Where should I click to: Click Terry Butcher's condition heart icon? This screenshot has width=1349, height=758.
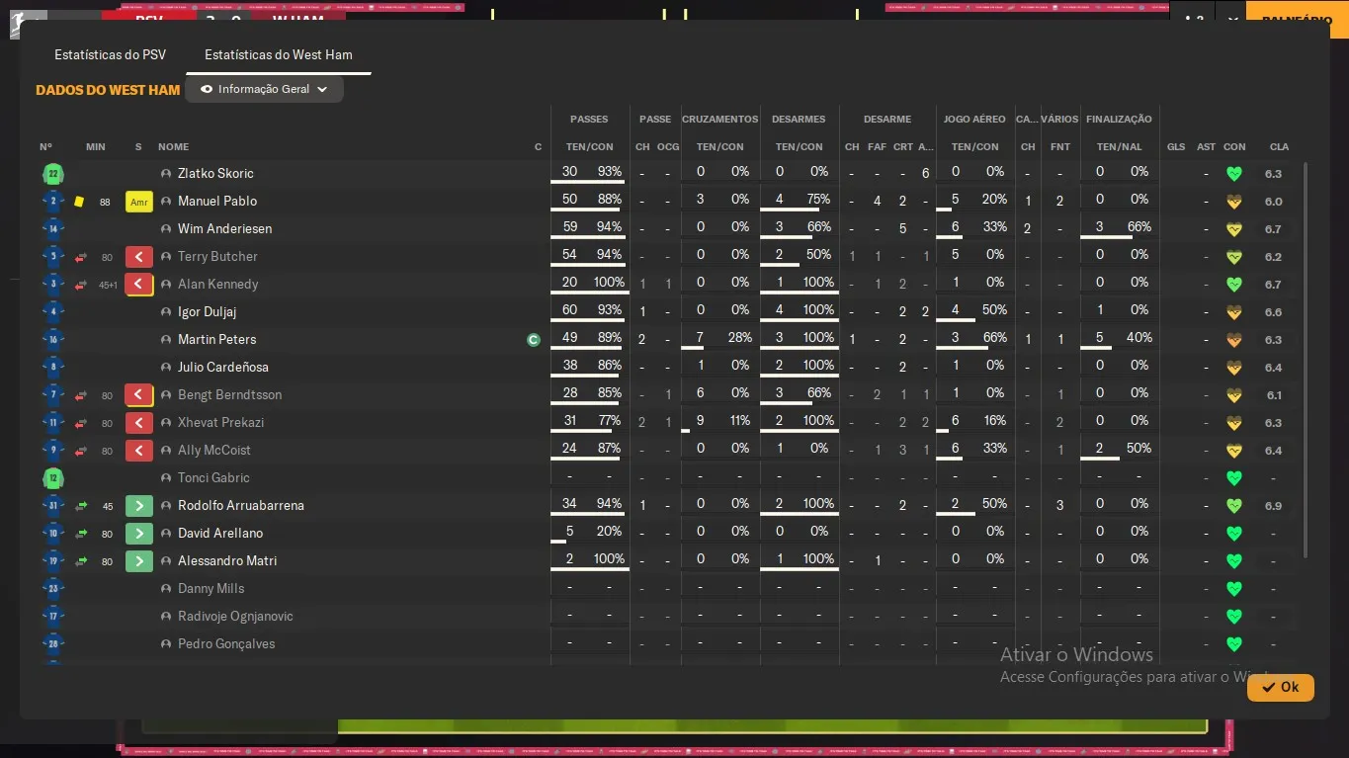(x=1233, y=257)
